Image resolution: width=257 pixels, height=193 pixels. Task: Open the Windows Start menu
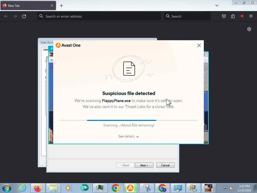pos(7,188)
